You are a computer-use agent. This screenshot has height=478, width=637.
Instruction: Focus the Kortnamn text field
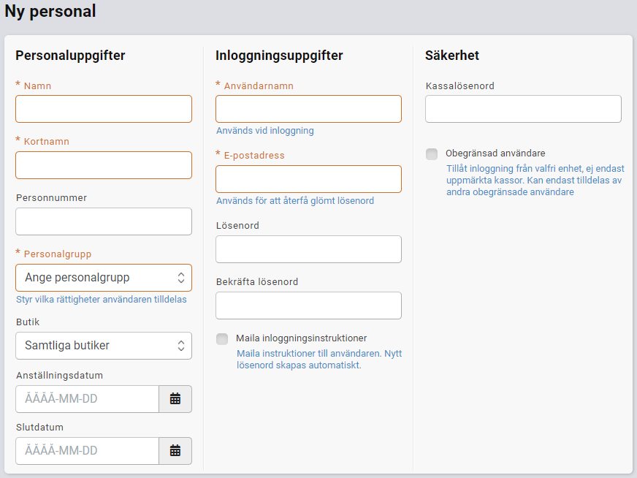tap(104, 165)
